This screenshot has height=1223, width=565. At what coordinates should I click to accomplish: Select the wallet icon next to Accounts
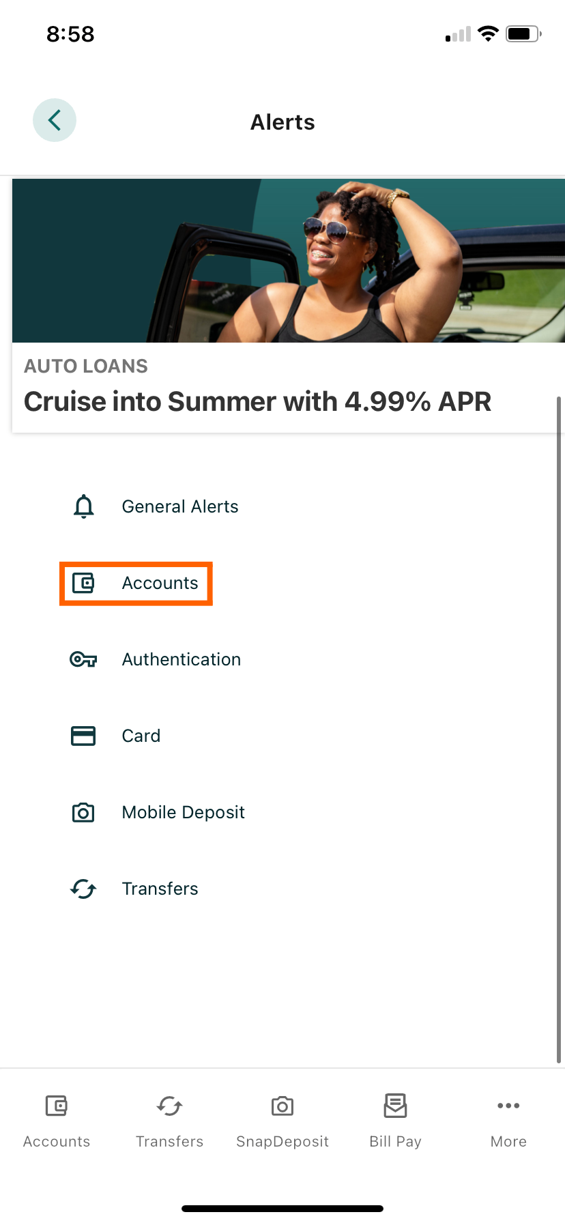83,584
